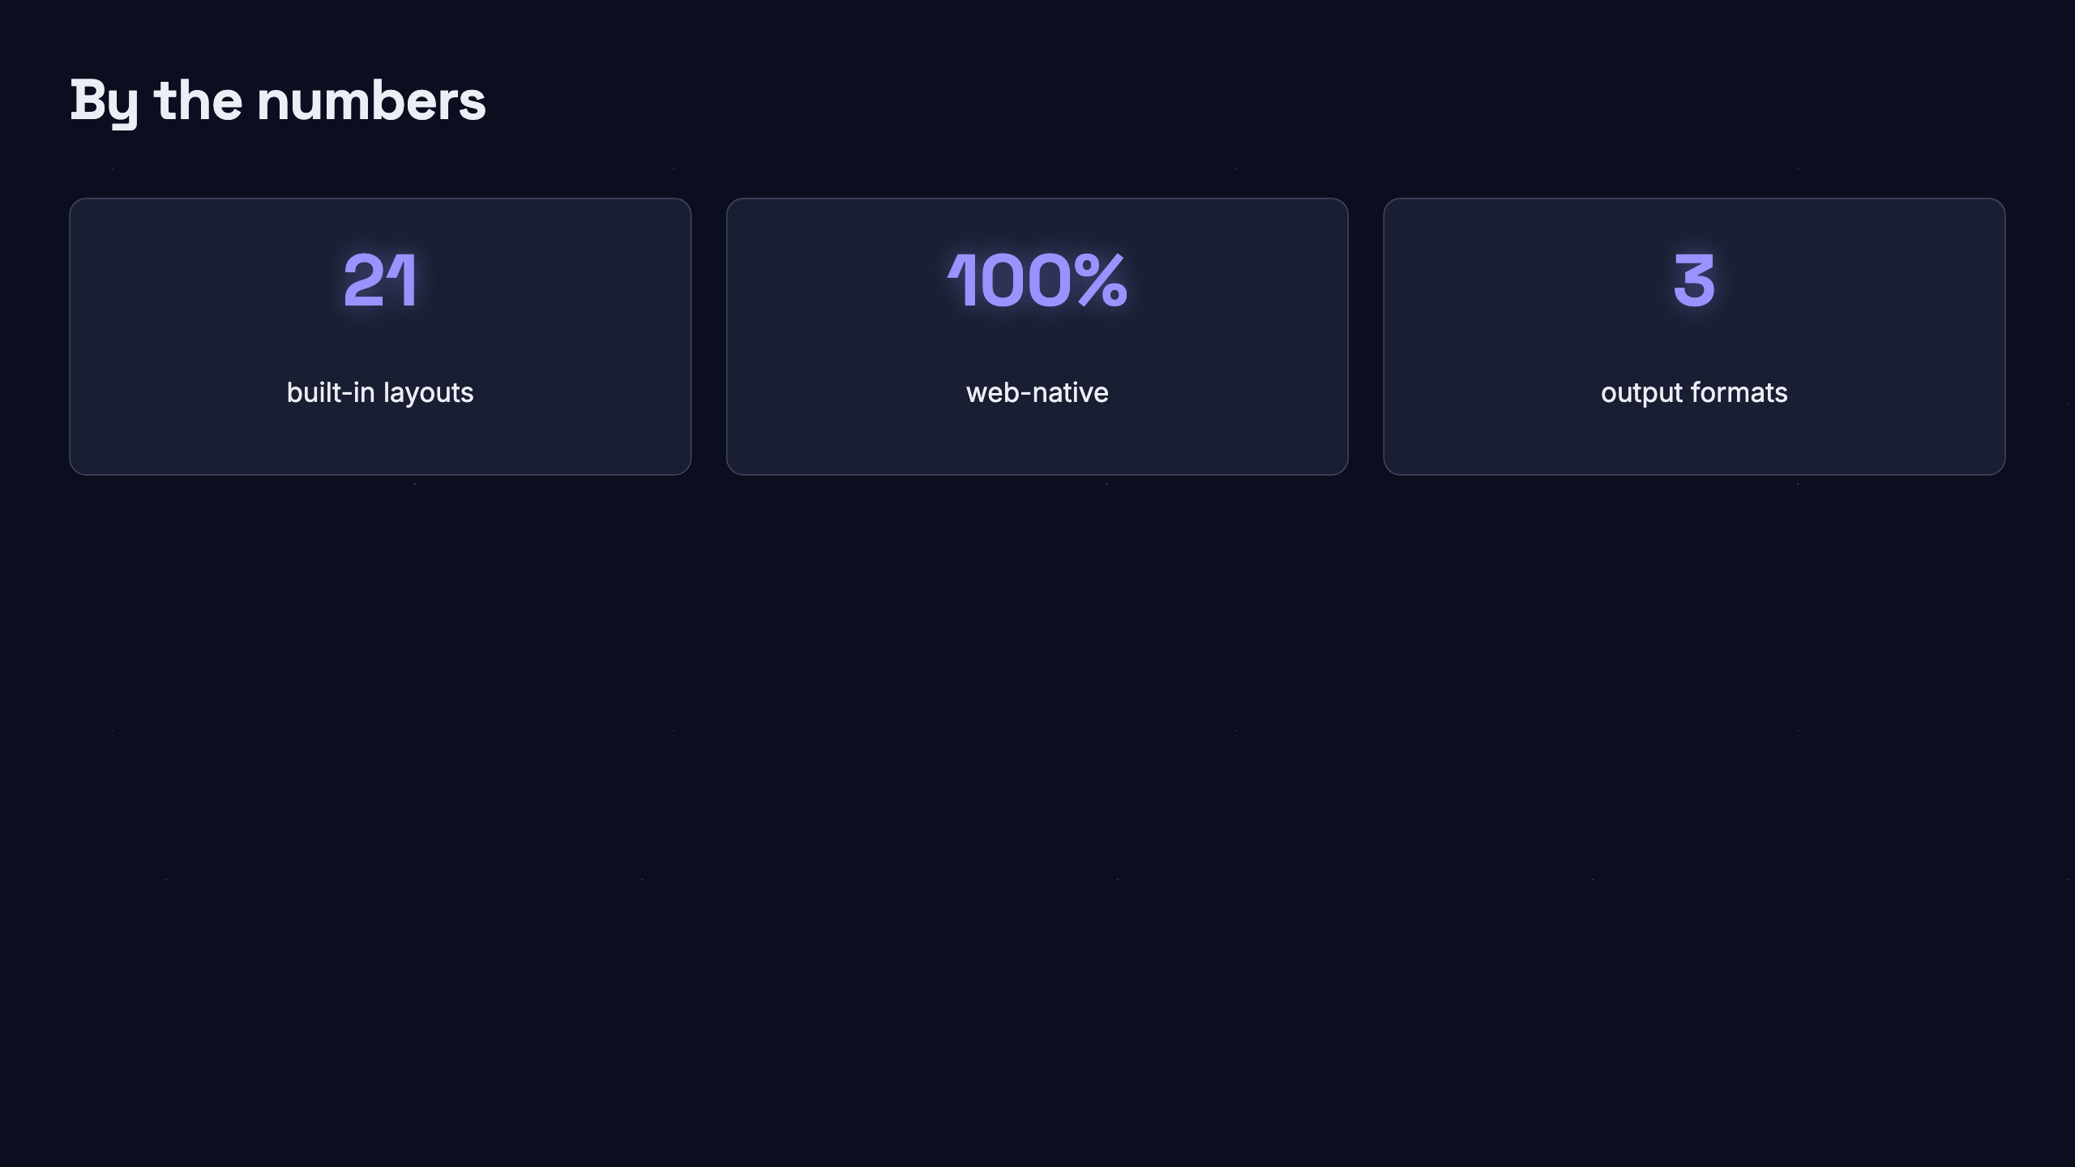Click the word "numbers" in heading
The image size is (2075, 1167).
(371, 102)
